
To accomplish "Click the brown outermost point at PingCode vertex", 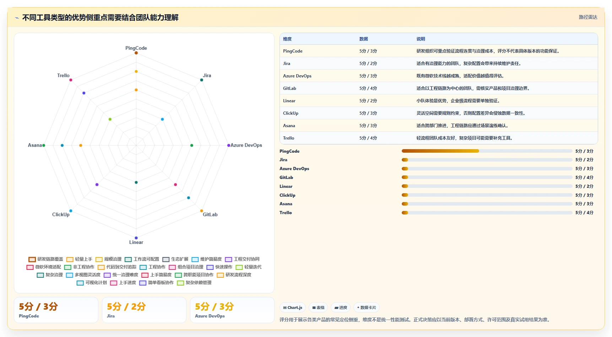I will coord(136,53).
